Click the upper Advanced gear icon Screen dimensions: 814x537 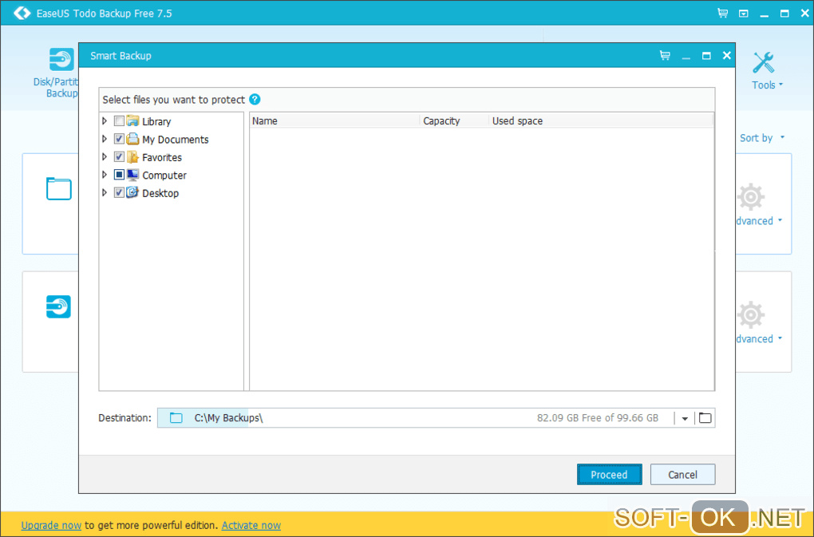coord(751,197)
